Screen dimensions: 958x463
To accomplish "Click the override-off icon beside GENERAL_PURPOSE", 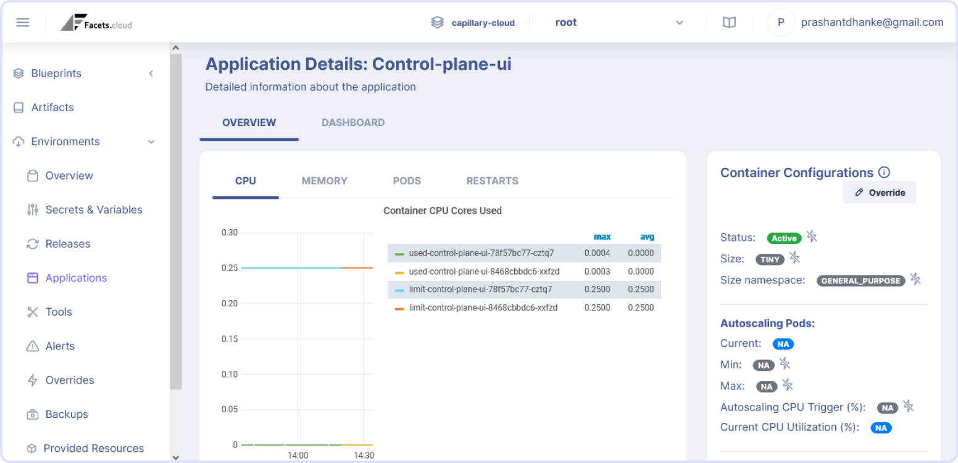I will (915, 279).
